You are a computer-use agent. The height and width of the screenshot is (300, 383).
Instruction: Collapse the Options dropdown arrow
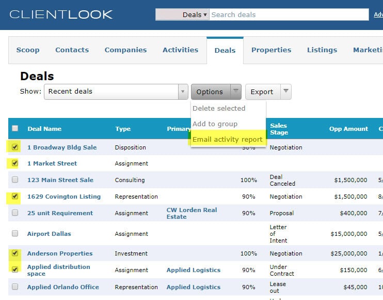coord(236,92)
